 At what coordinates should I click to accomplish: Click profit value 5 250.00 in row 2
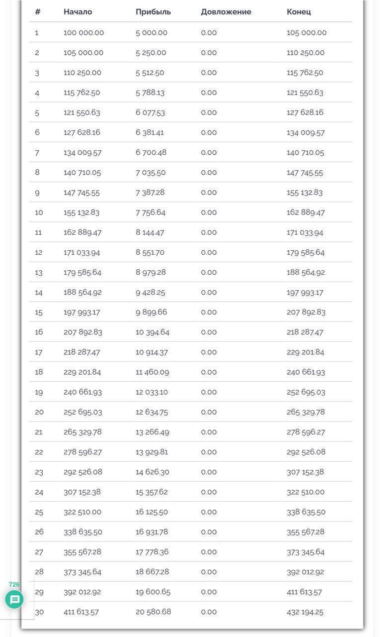coord(151,52)
